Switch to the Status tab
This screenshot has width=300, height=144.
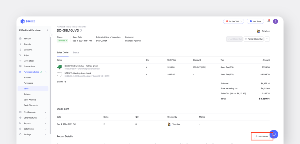[76, 52]
